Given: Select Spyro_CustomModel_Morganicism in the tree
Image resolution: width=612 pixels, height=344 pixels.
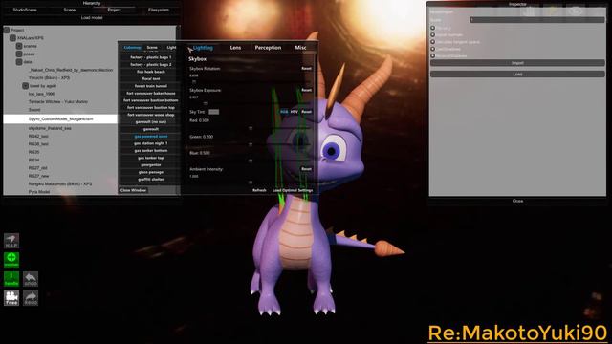Looking at the screenshot, I should tap(60, 118).
